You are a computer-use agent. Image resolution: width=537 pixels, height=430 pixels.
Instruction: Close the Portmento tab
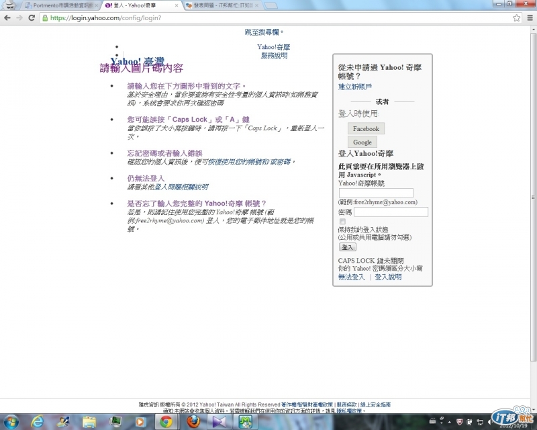pyautogui.click(x=96, y=5)
